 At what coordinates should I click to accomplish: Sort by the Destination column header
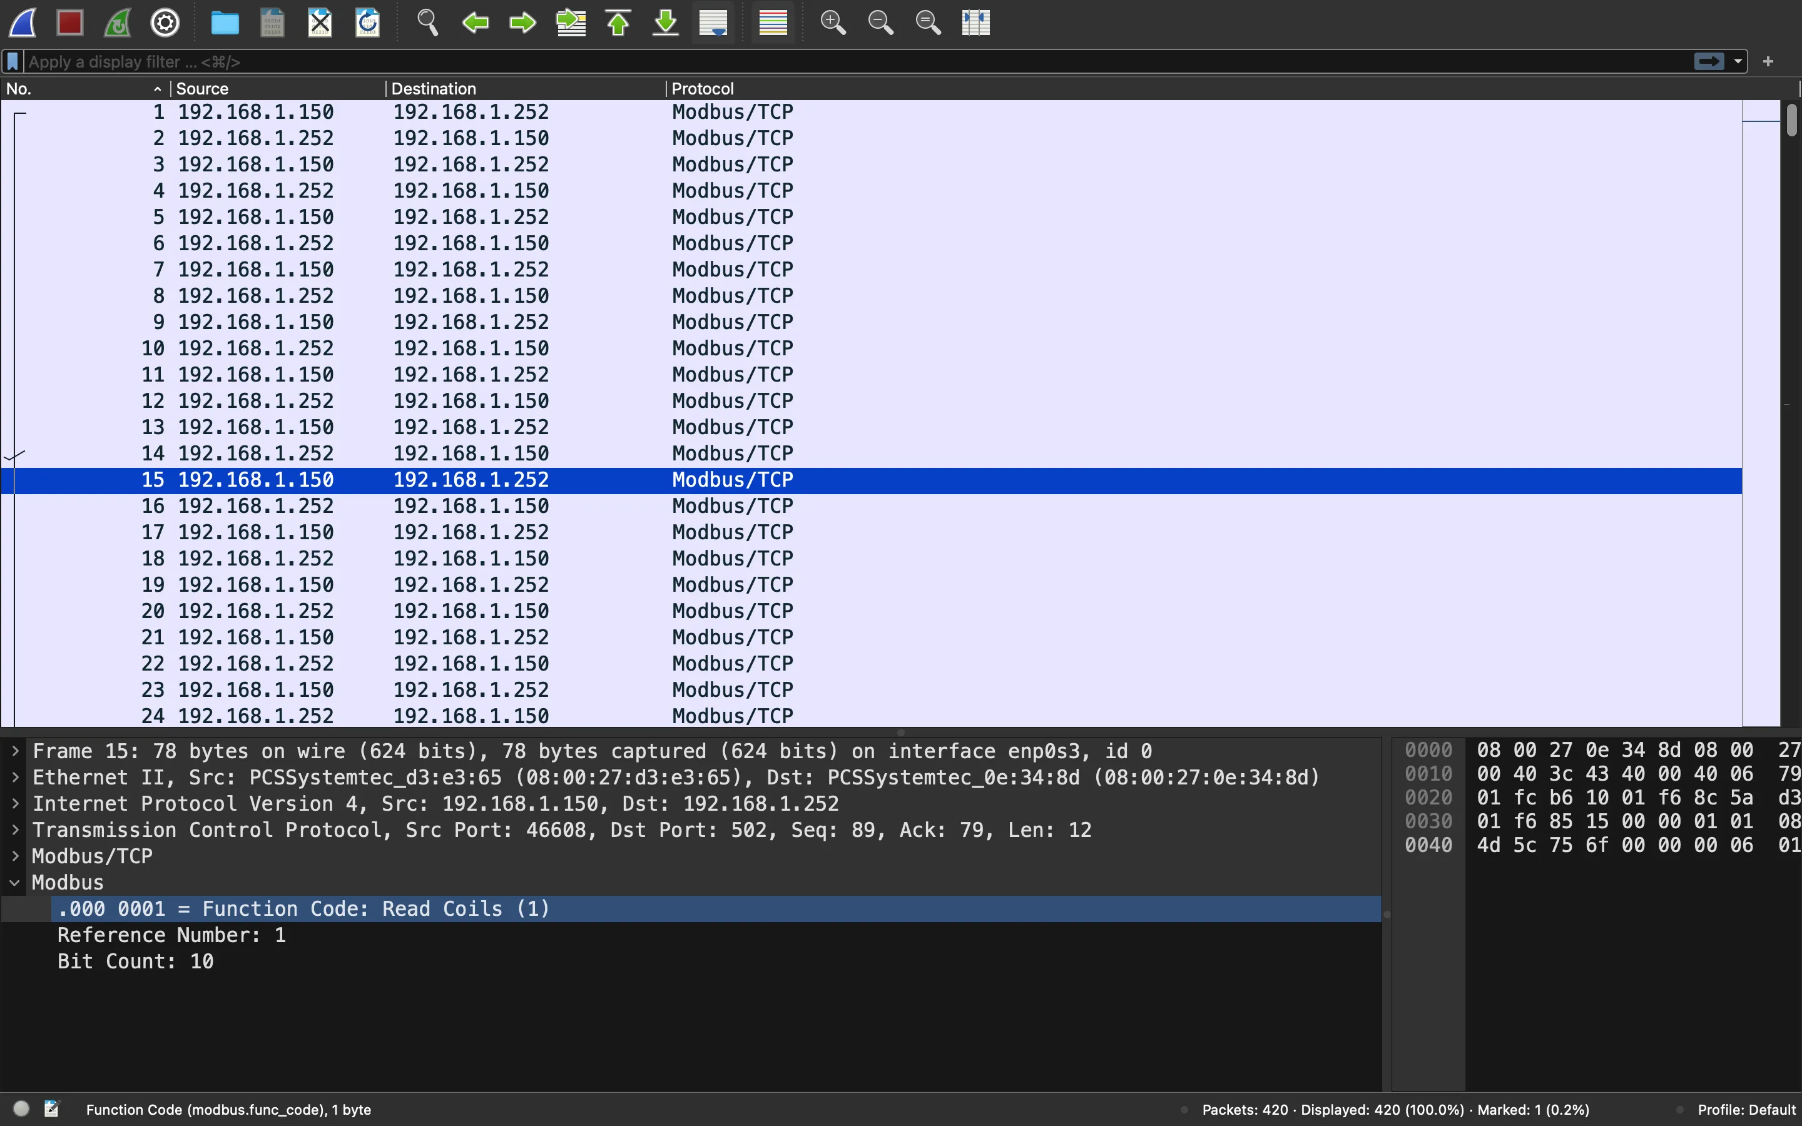pyautogui.click(x=526, y=89)
